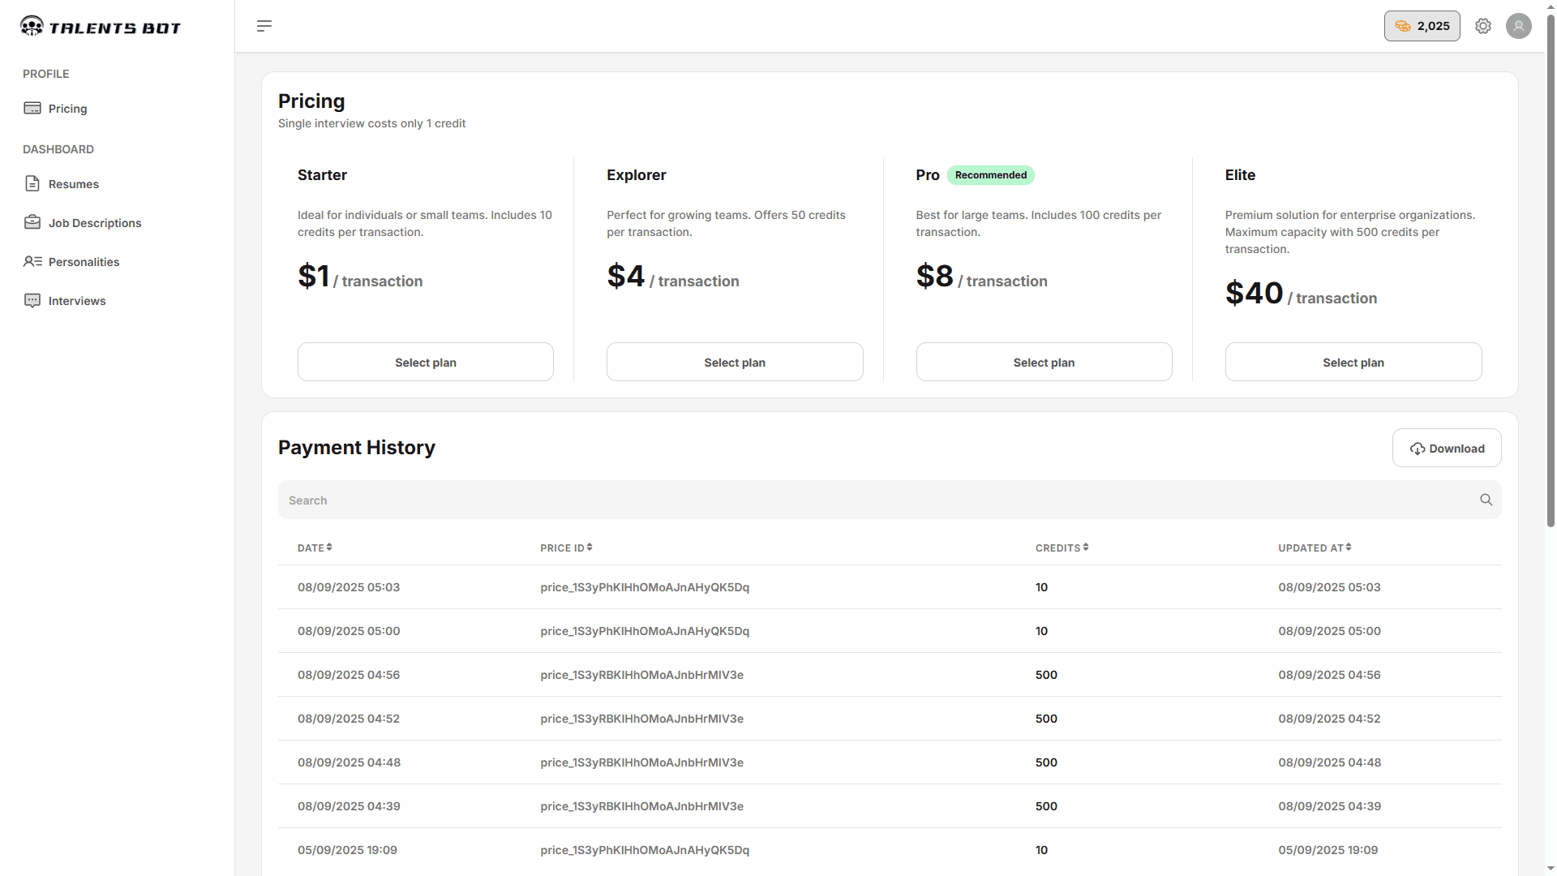The height and width of the screenshot is (876, 1557).
Task: Navigate to Interviews in sidebar
Action: tap(77, 301)
